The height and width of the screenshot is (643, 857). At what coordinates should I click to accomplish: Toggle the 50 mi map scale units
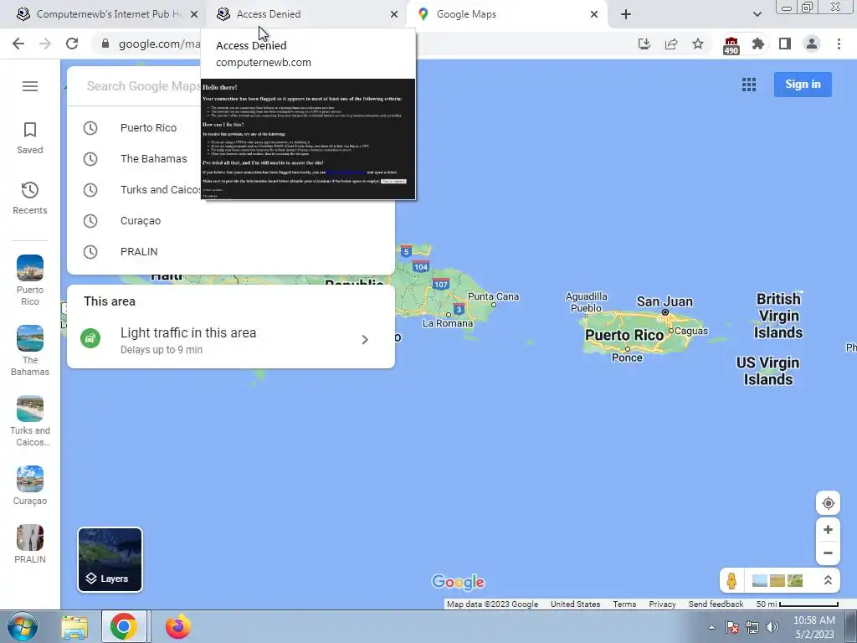coord(797,604)
